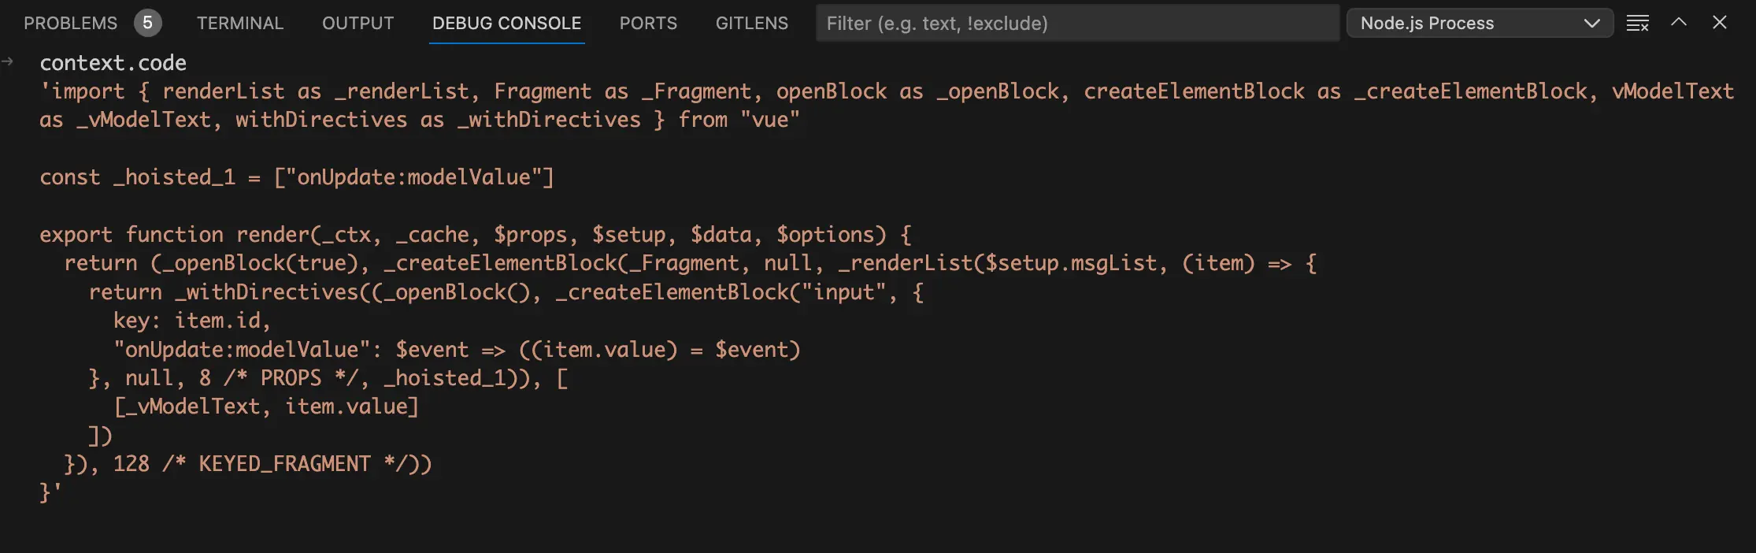Screen dimensions: 1756x553
Task: Clear the debug console output
Action: point(1637,23)
